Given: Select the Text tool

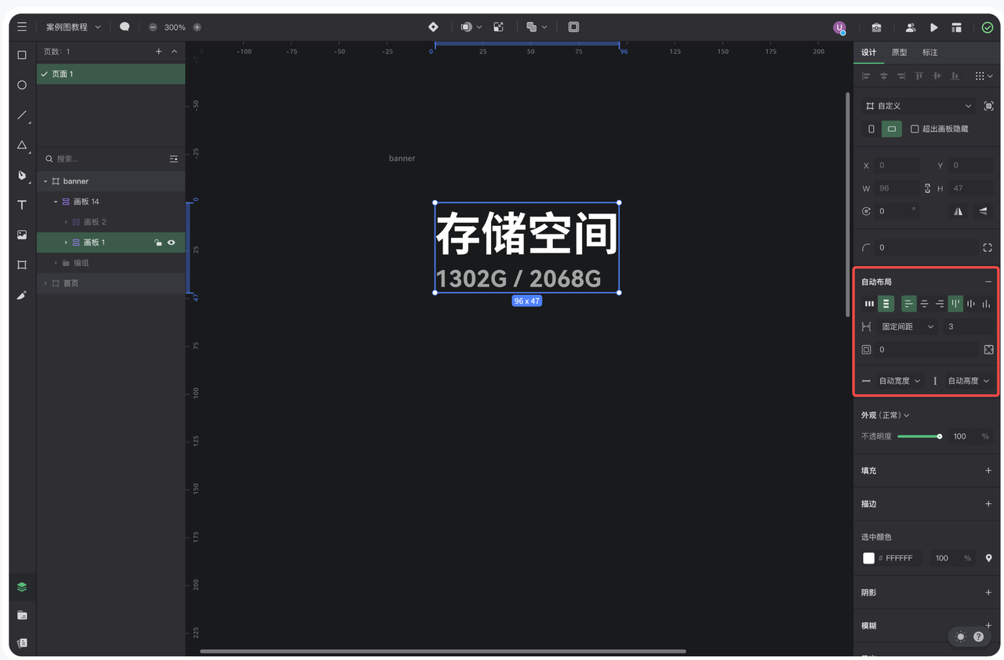Looking at the screenshot, I should click(22, 205).
